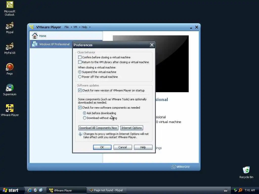The image size is (259, 194).
Task: Open the VM menu dropdown
Action: [77, 27]
